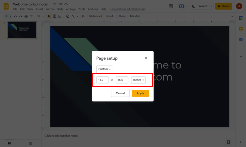Switch to filmstrip view

pos(9,143)
